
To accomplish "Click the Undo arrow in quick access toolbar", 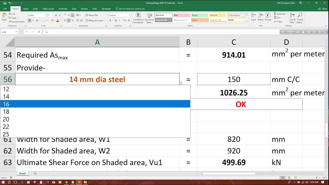I will point(10,3).
